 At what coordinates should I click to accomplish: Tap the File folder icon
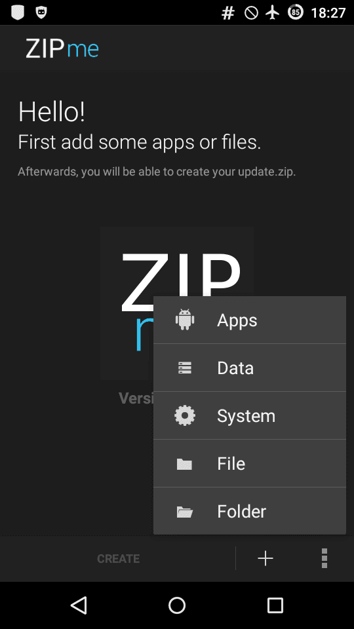coord(185,464)
